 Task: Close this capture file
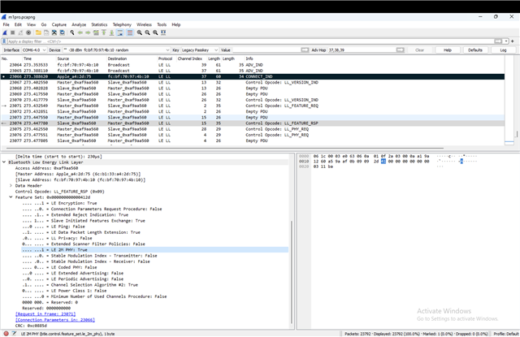click(x=54, y=32)
